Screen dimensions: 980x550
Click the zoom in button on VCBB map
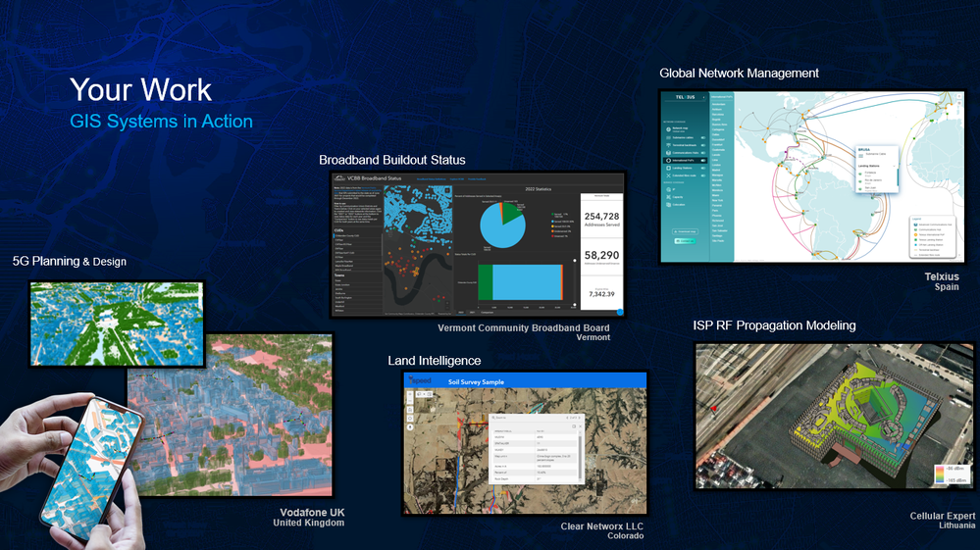pos(447,303)
